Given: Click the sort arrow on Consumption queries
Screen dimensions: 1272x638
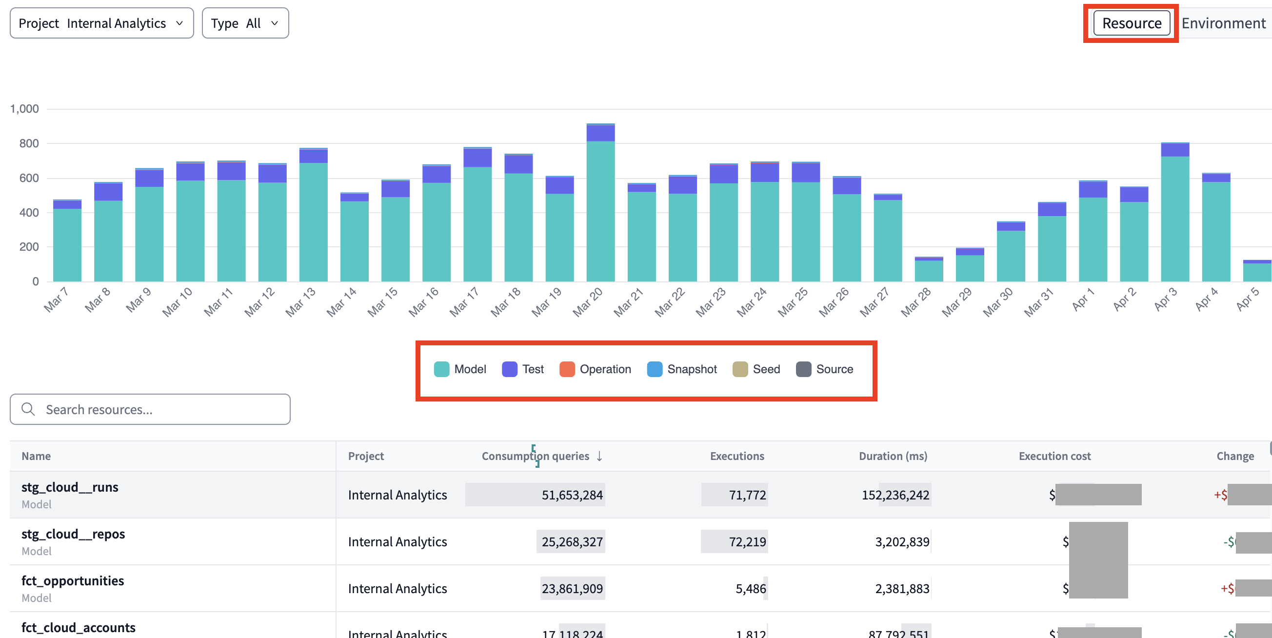Looking at the screenshot, I should 599,456.
